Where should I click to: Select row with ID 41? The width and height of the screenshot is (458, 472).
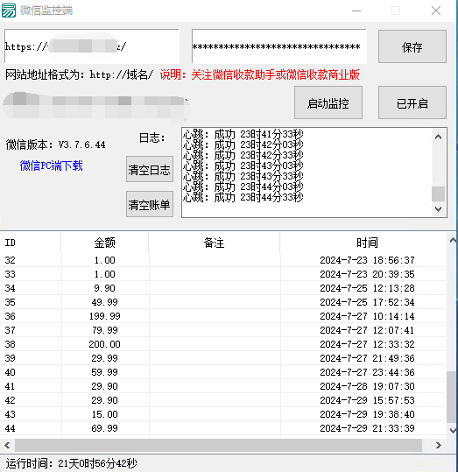click(x=222, y=386)
